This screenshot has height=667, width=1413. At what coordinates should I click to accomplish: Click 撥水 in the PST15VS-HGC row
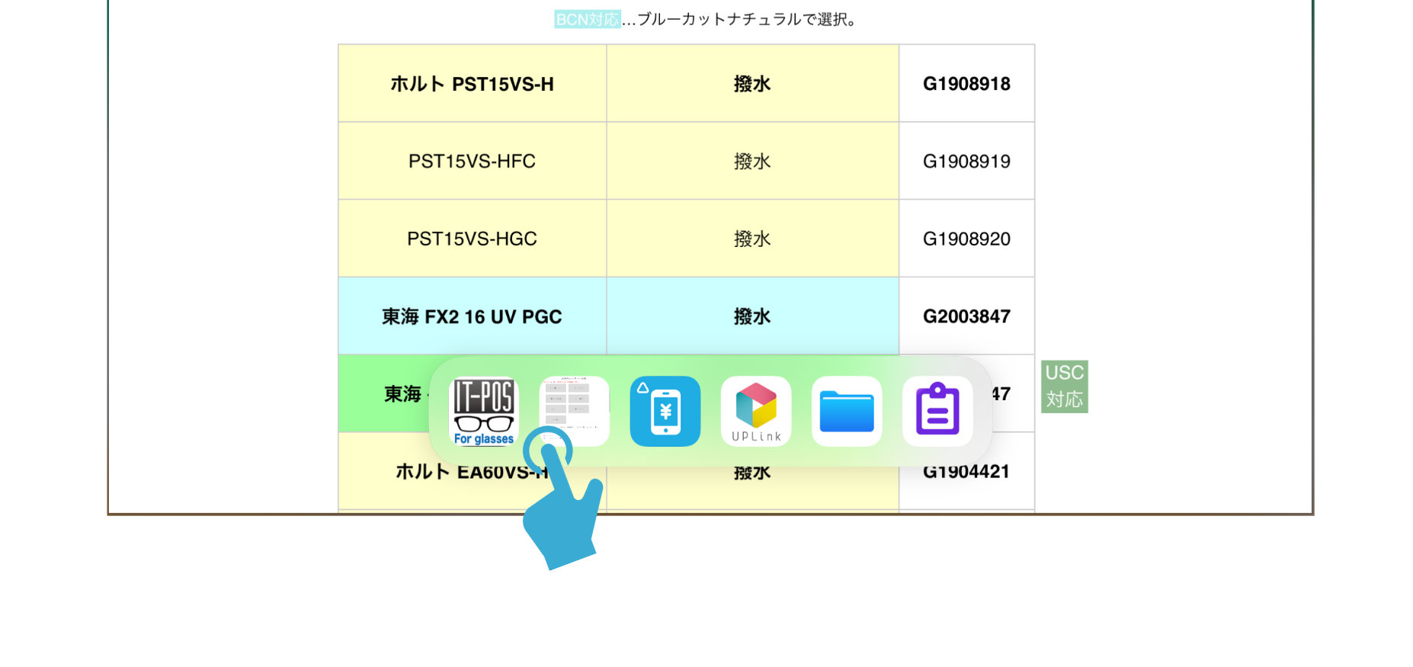click(752, 239)
